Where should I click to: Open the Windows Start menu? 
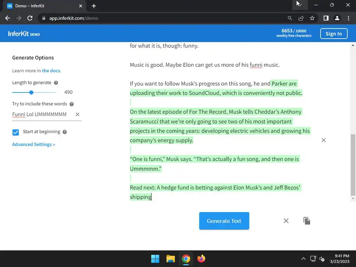155,259
